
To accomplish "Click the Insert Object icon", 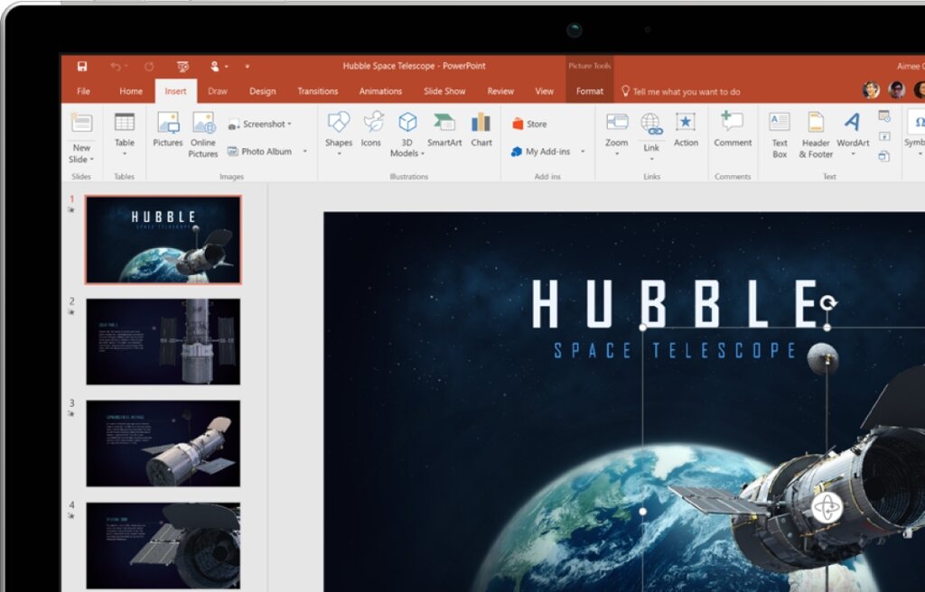I will click(x=883, y=156).
